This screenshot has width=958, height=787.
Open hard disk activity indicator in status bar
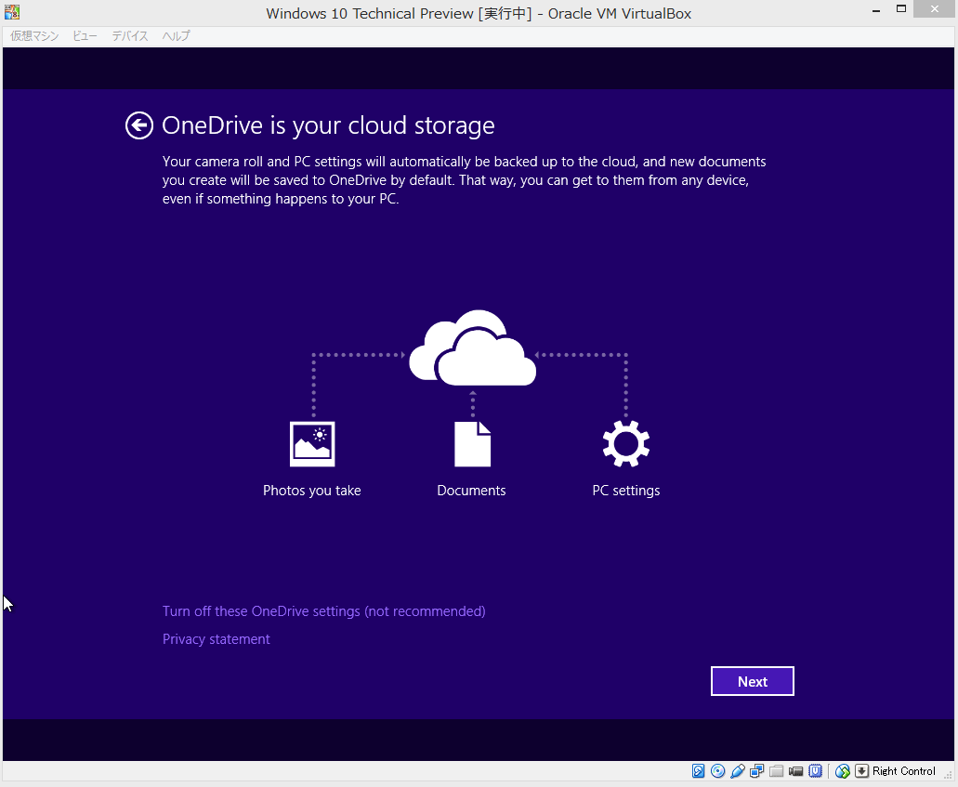pos(699,771)
